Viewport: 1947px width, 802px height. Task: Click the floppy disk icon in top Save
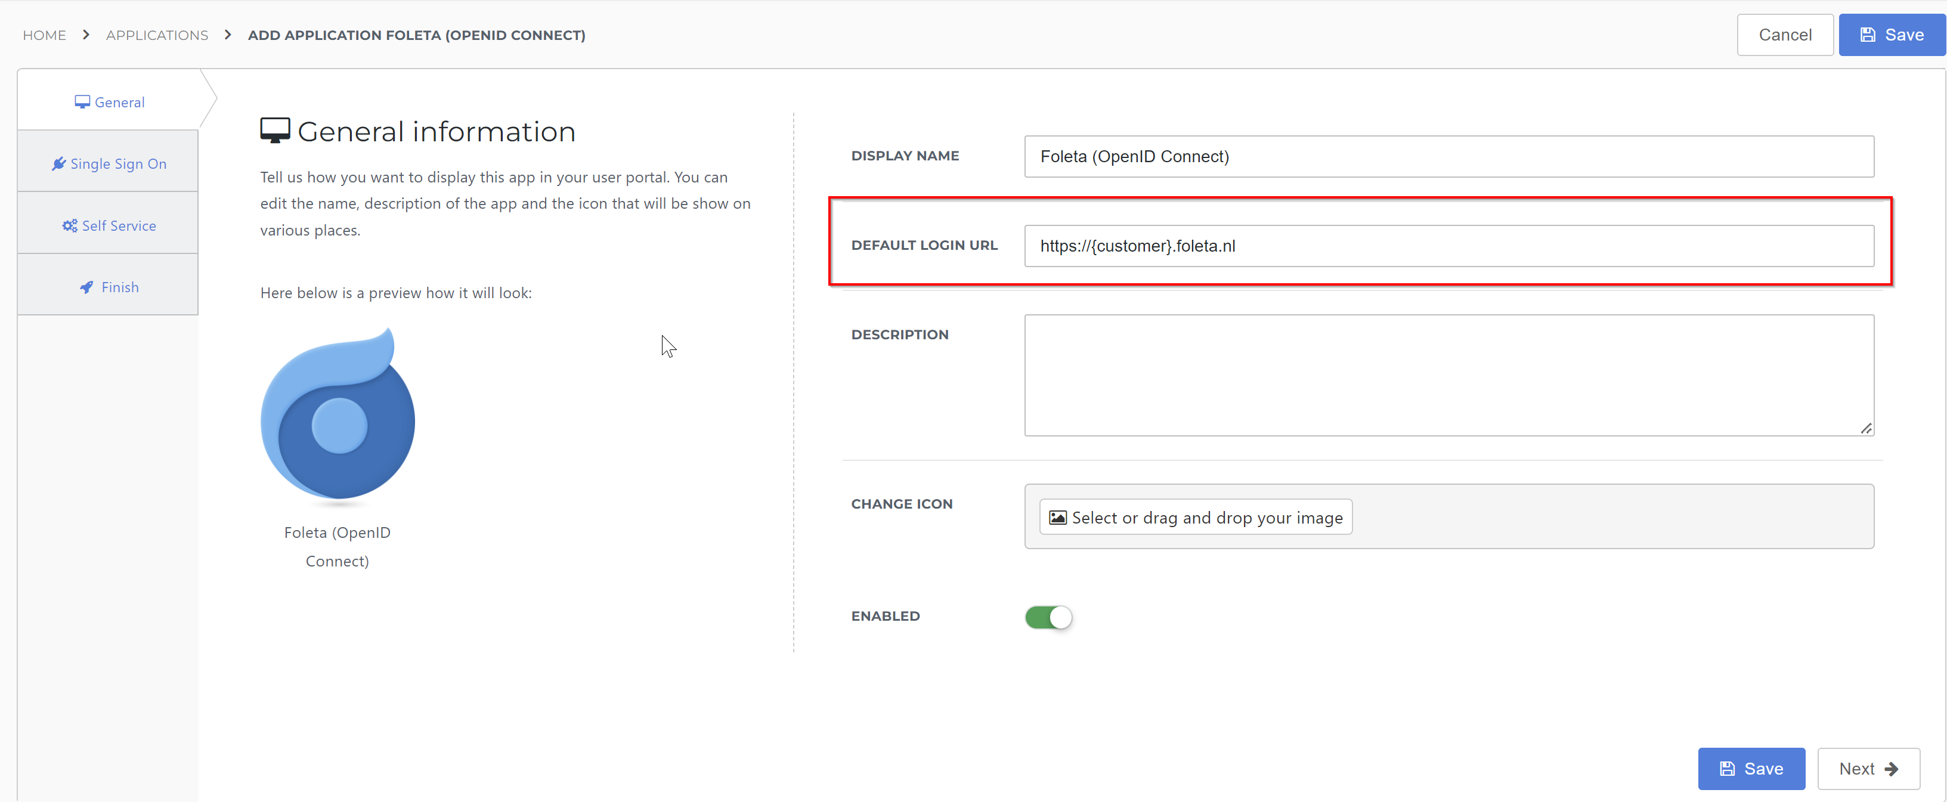tap(1868, 35)
